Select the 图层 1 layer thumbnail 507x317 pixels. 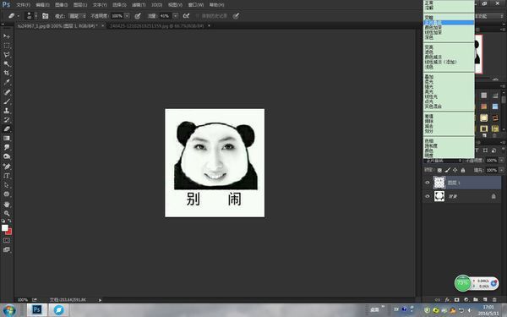coord(439,183)
